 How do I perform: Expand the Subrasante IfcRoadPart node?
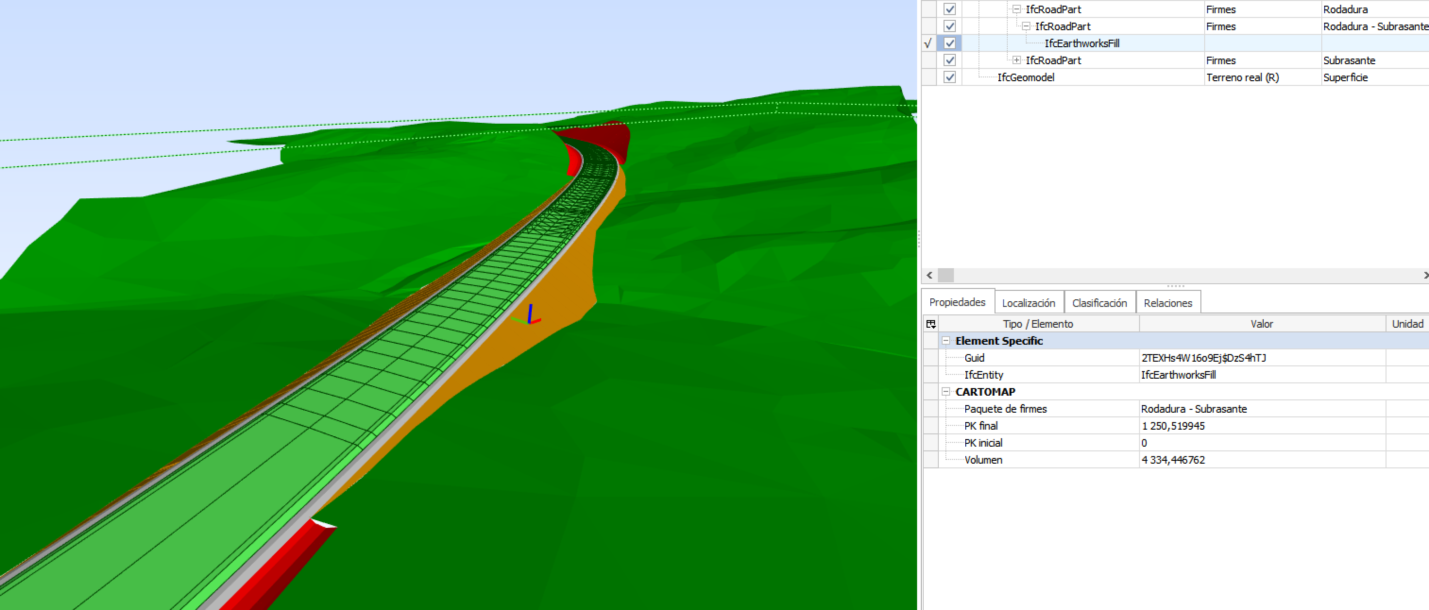(x=1016, y=60)
